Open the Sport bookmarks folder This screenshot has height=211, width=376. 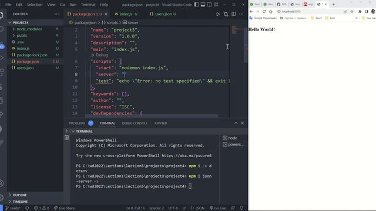pos(316,18)
